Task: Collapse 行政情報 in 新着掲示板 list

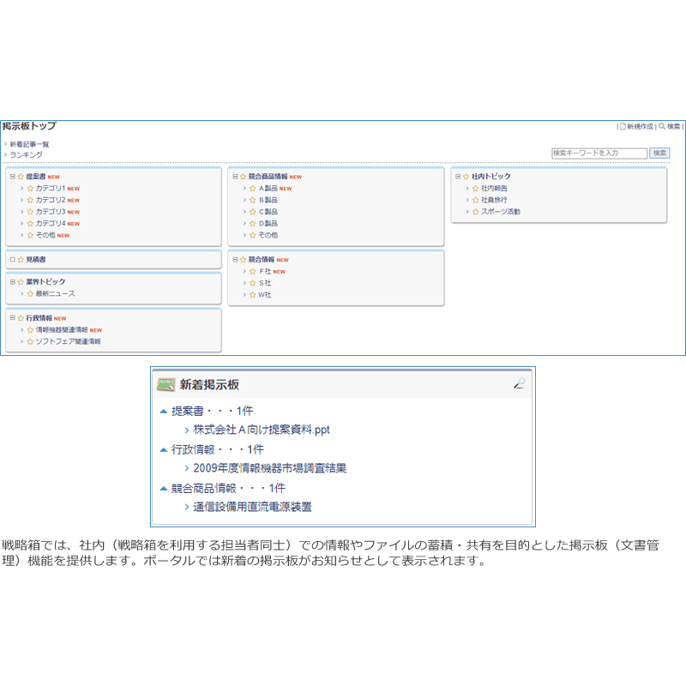Action: click(164, 449)
